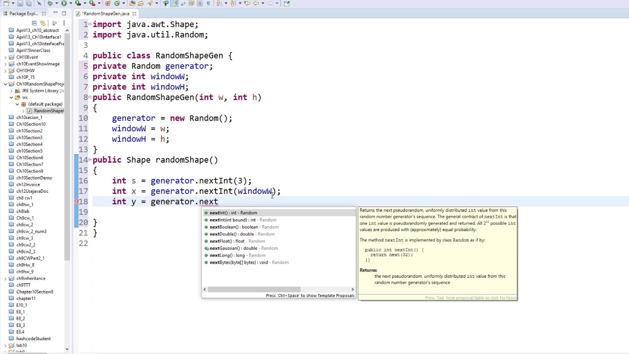Select April15InnerClass project in explorer
The height and width of the screenshot is (354, 629).
coord(33,50)
